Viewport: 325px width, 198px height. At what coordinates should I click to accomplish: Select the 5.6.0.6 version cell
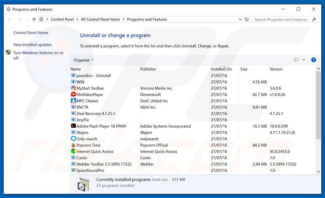click(276, 88)
